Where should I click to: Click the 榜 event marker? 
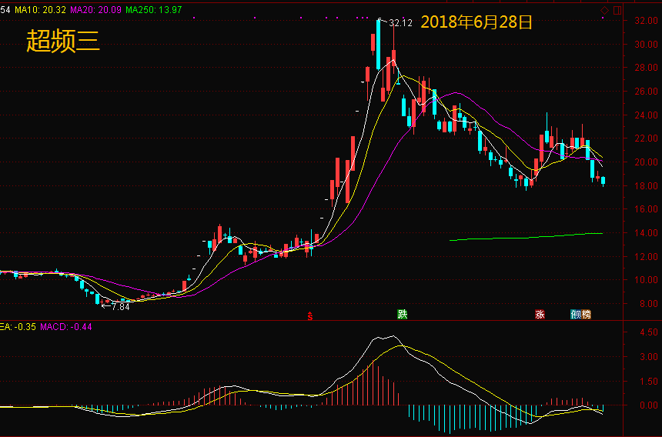click(586, 315)
